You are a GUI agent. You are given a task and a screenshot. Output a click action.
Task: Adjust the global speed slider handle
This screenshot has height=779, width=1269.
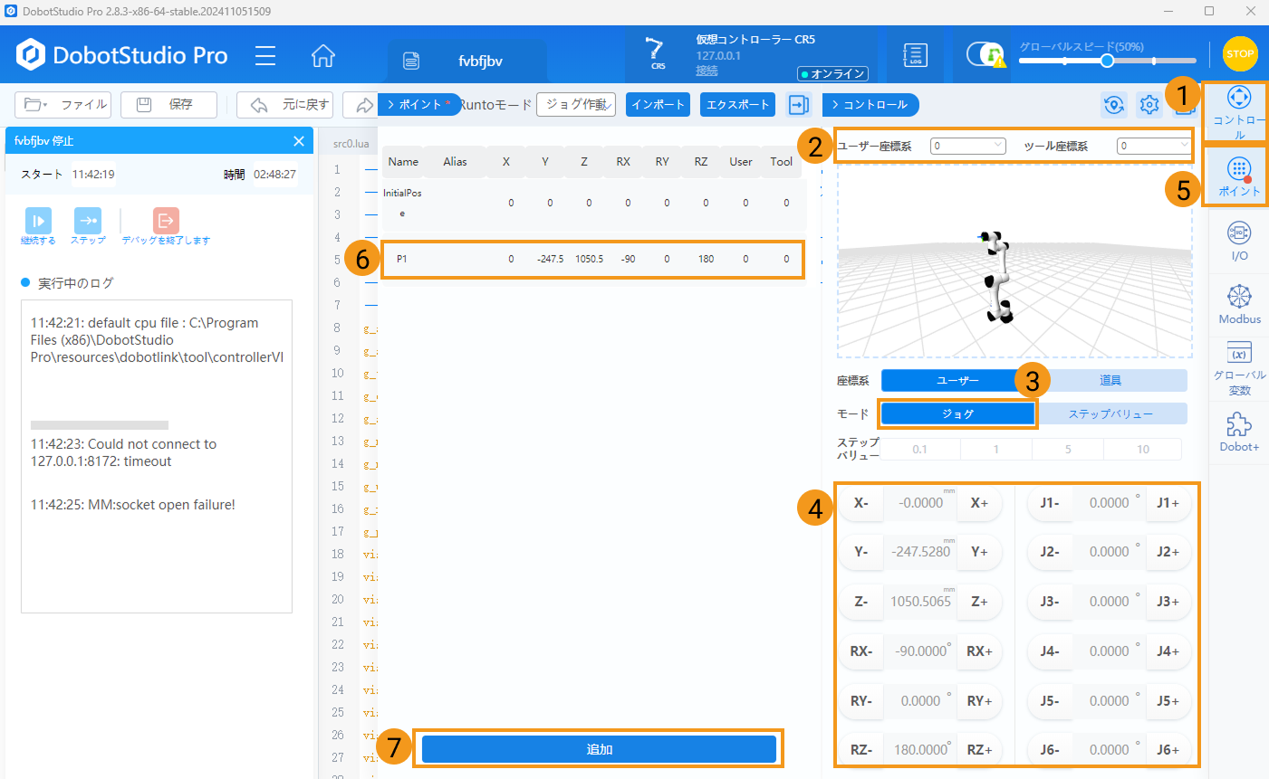tap(1107, 61)
